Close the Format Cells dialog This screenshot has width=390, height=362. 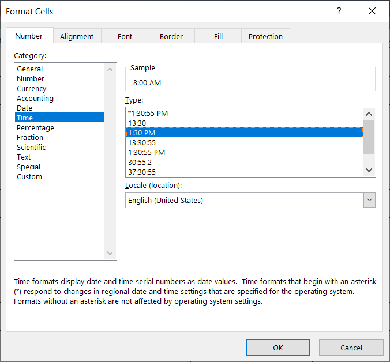tap(372, 12)
